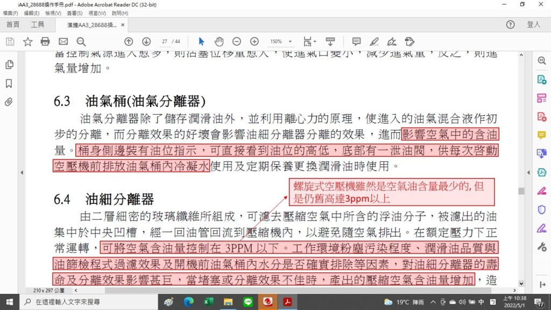Open Excel from the Windows taskbar
The image size is (551, 310).
coord(208,302)
